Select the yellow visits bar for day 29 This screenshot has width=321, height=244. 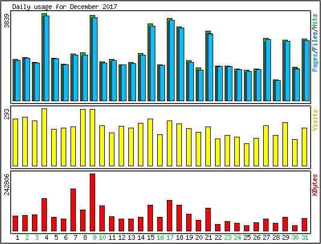click(285, 144)
